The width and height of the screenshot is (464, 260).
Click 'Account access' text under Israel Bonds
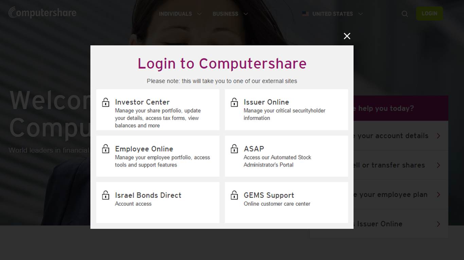(x=133, y=204)
